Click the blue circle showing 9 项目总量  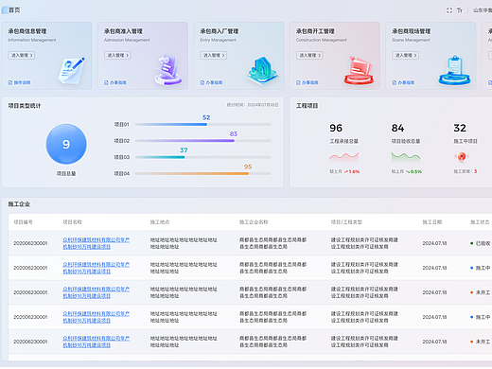point(66,144)
